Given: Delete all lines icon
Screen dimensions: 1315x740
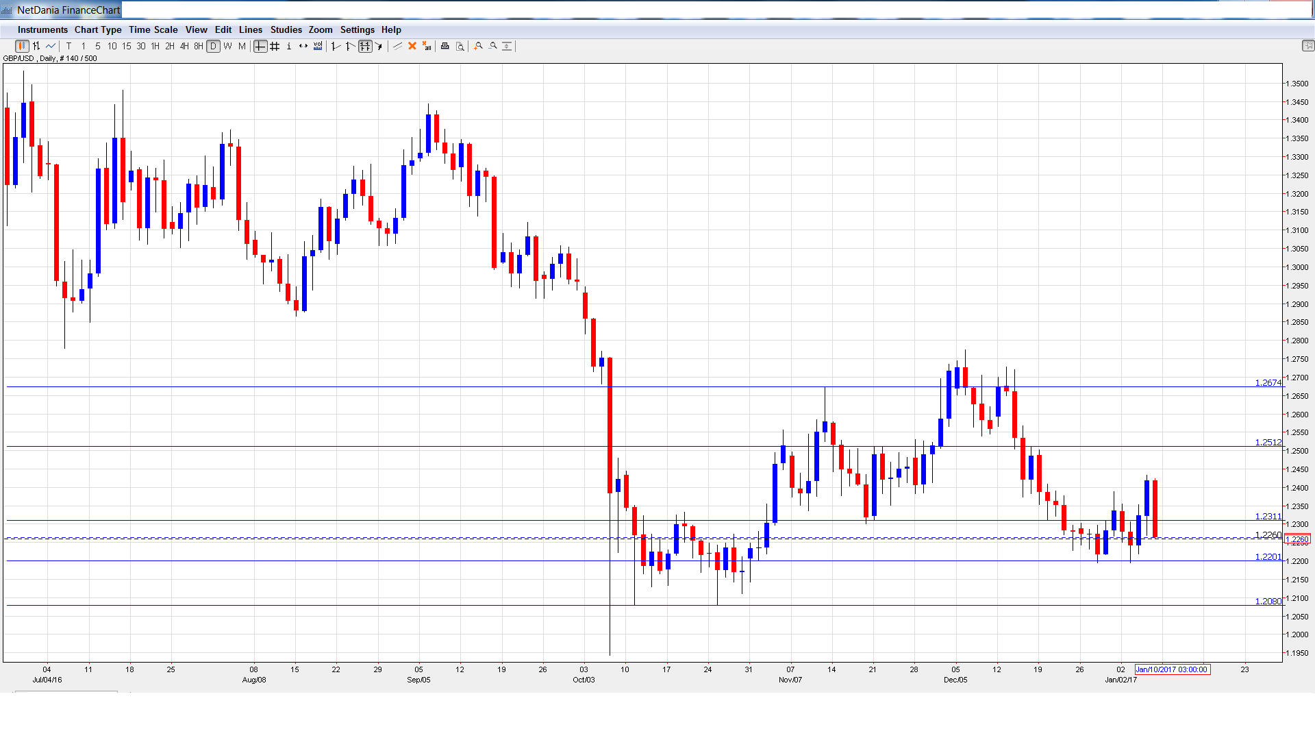Looking at the screenshot, I should 427,47.
